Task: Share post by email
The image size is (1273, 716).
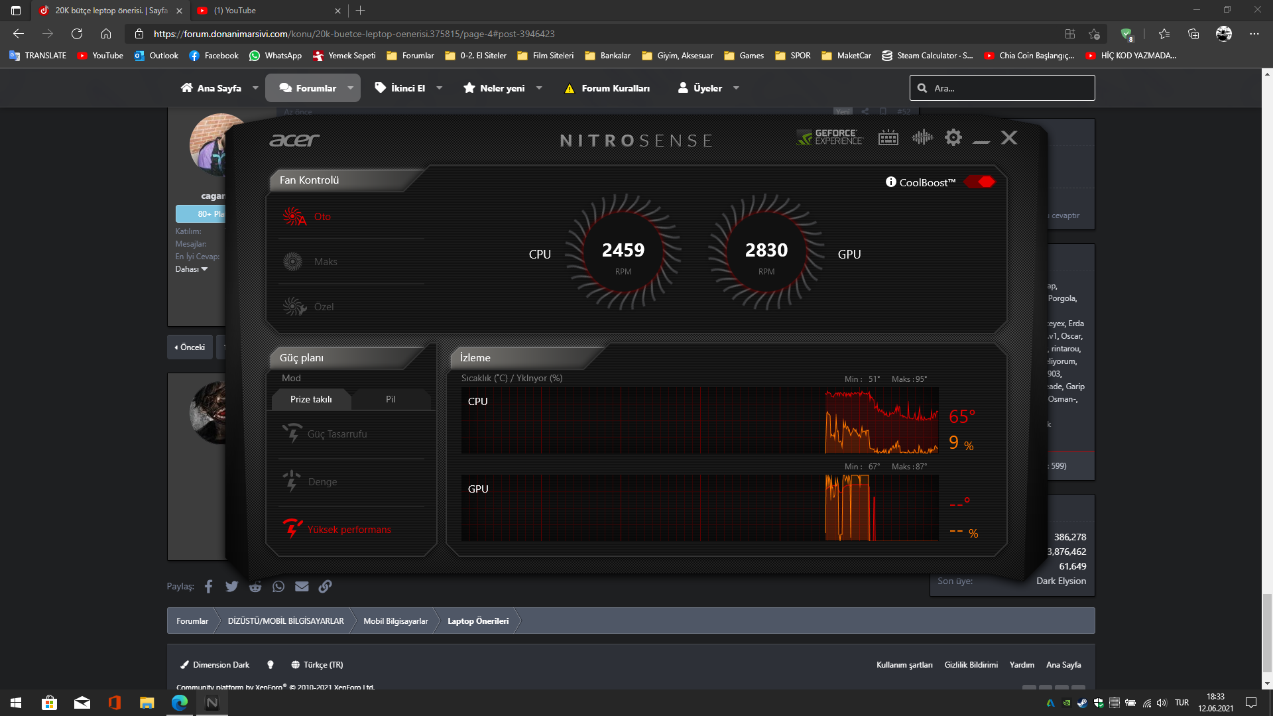Action: 302,587
